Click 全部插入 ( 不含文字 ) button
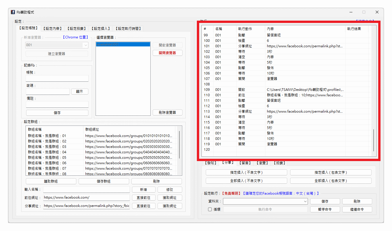The height and width of the screenshot is (231, 392). (247, 181)
